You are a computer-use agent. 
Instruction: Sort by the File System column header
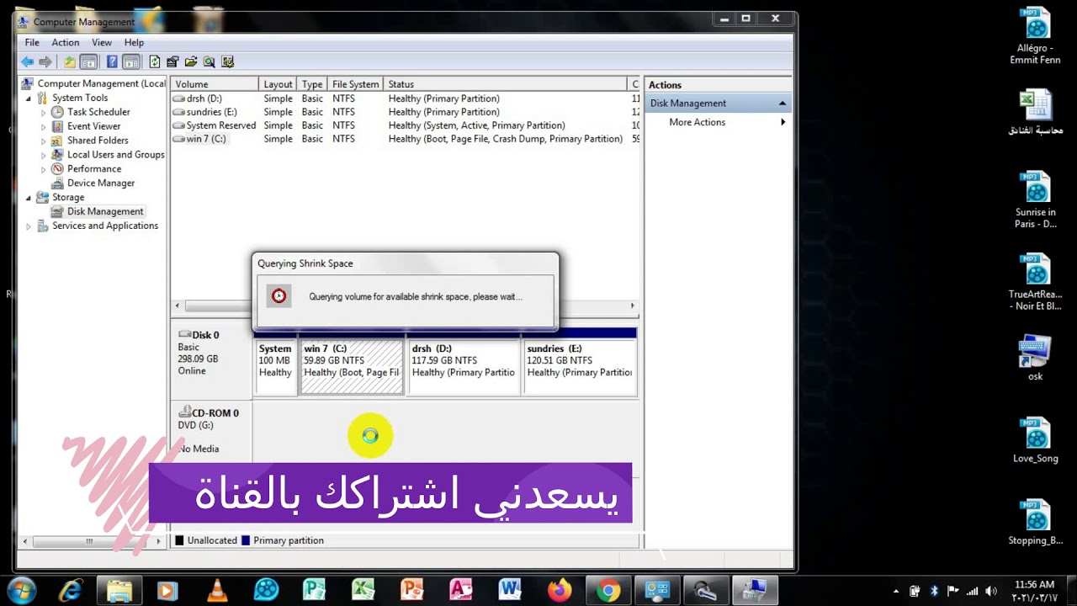(355, 84)
